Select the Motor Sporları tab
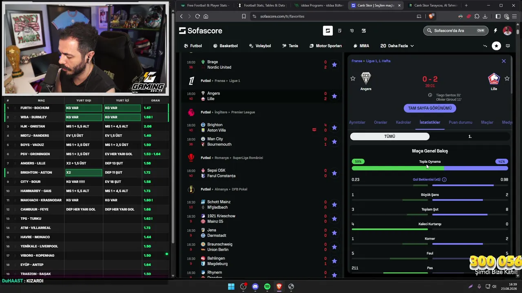The image size is (522, 293). (325, 46)
